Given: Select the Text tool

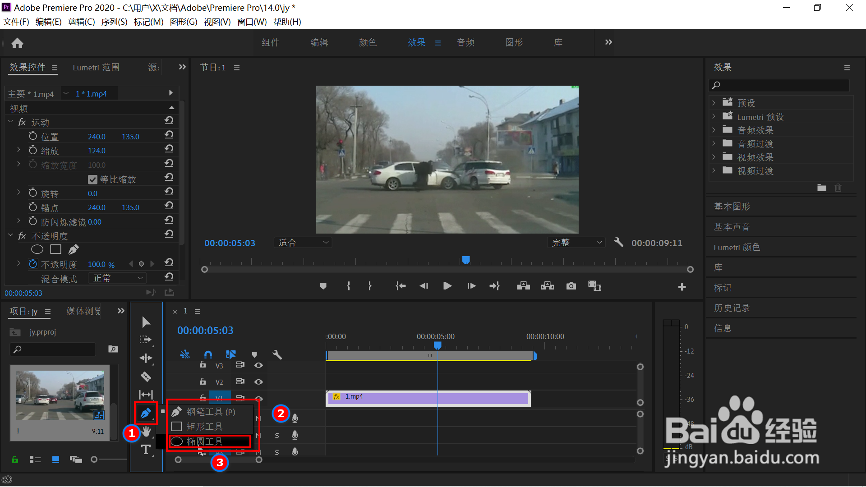Looking at the screenshot, I should [x=146, y=450].
